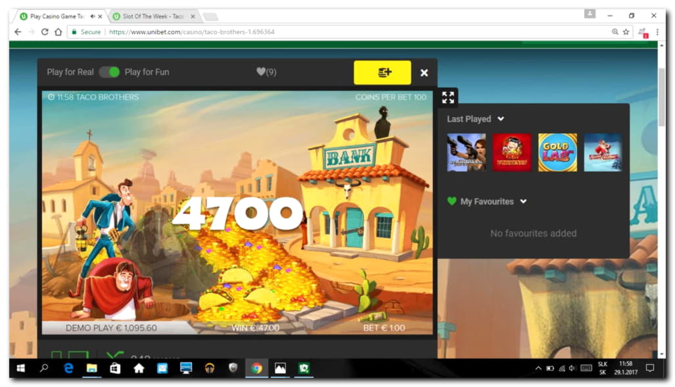Click BET € 1.00 text in game

[x=384, y=328]
